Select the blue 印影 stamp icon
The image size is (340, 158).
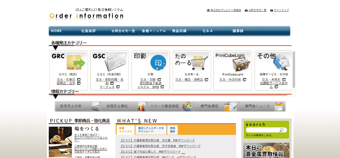[158, 62]
